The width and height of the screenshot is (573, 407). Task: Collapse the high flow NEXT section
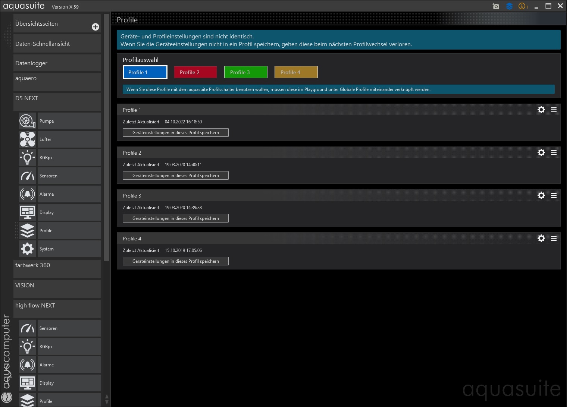tap(57, 309)
